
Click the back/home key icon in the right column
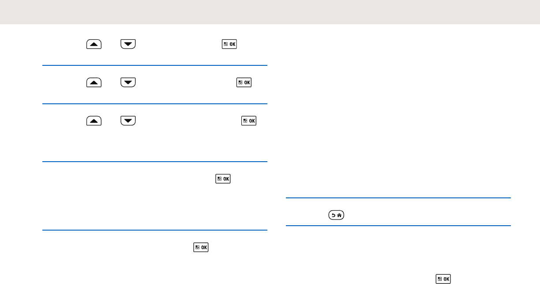pos(337,215)
